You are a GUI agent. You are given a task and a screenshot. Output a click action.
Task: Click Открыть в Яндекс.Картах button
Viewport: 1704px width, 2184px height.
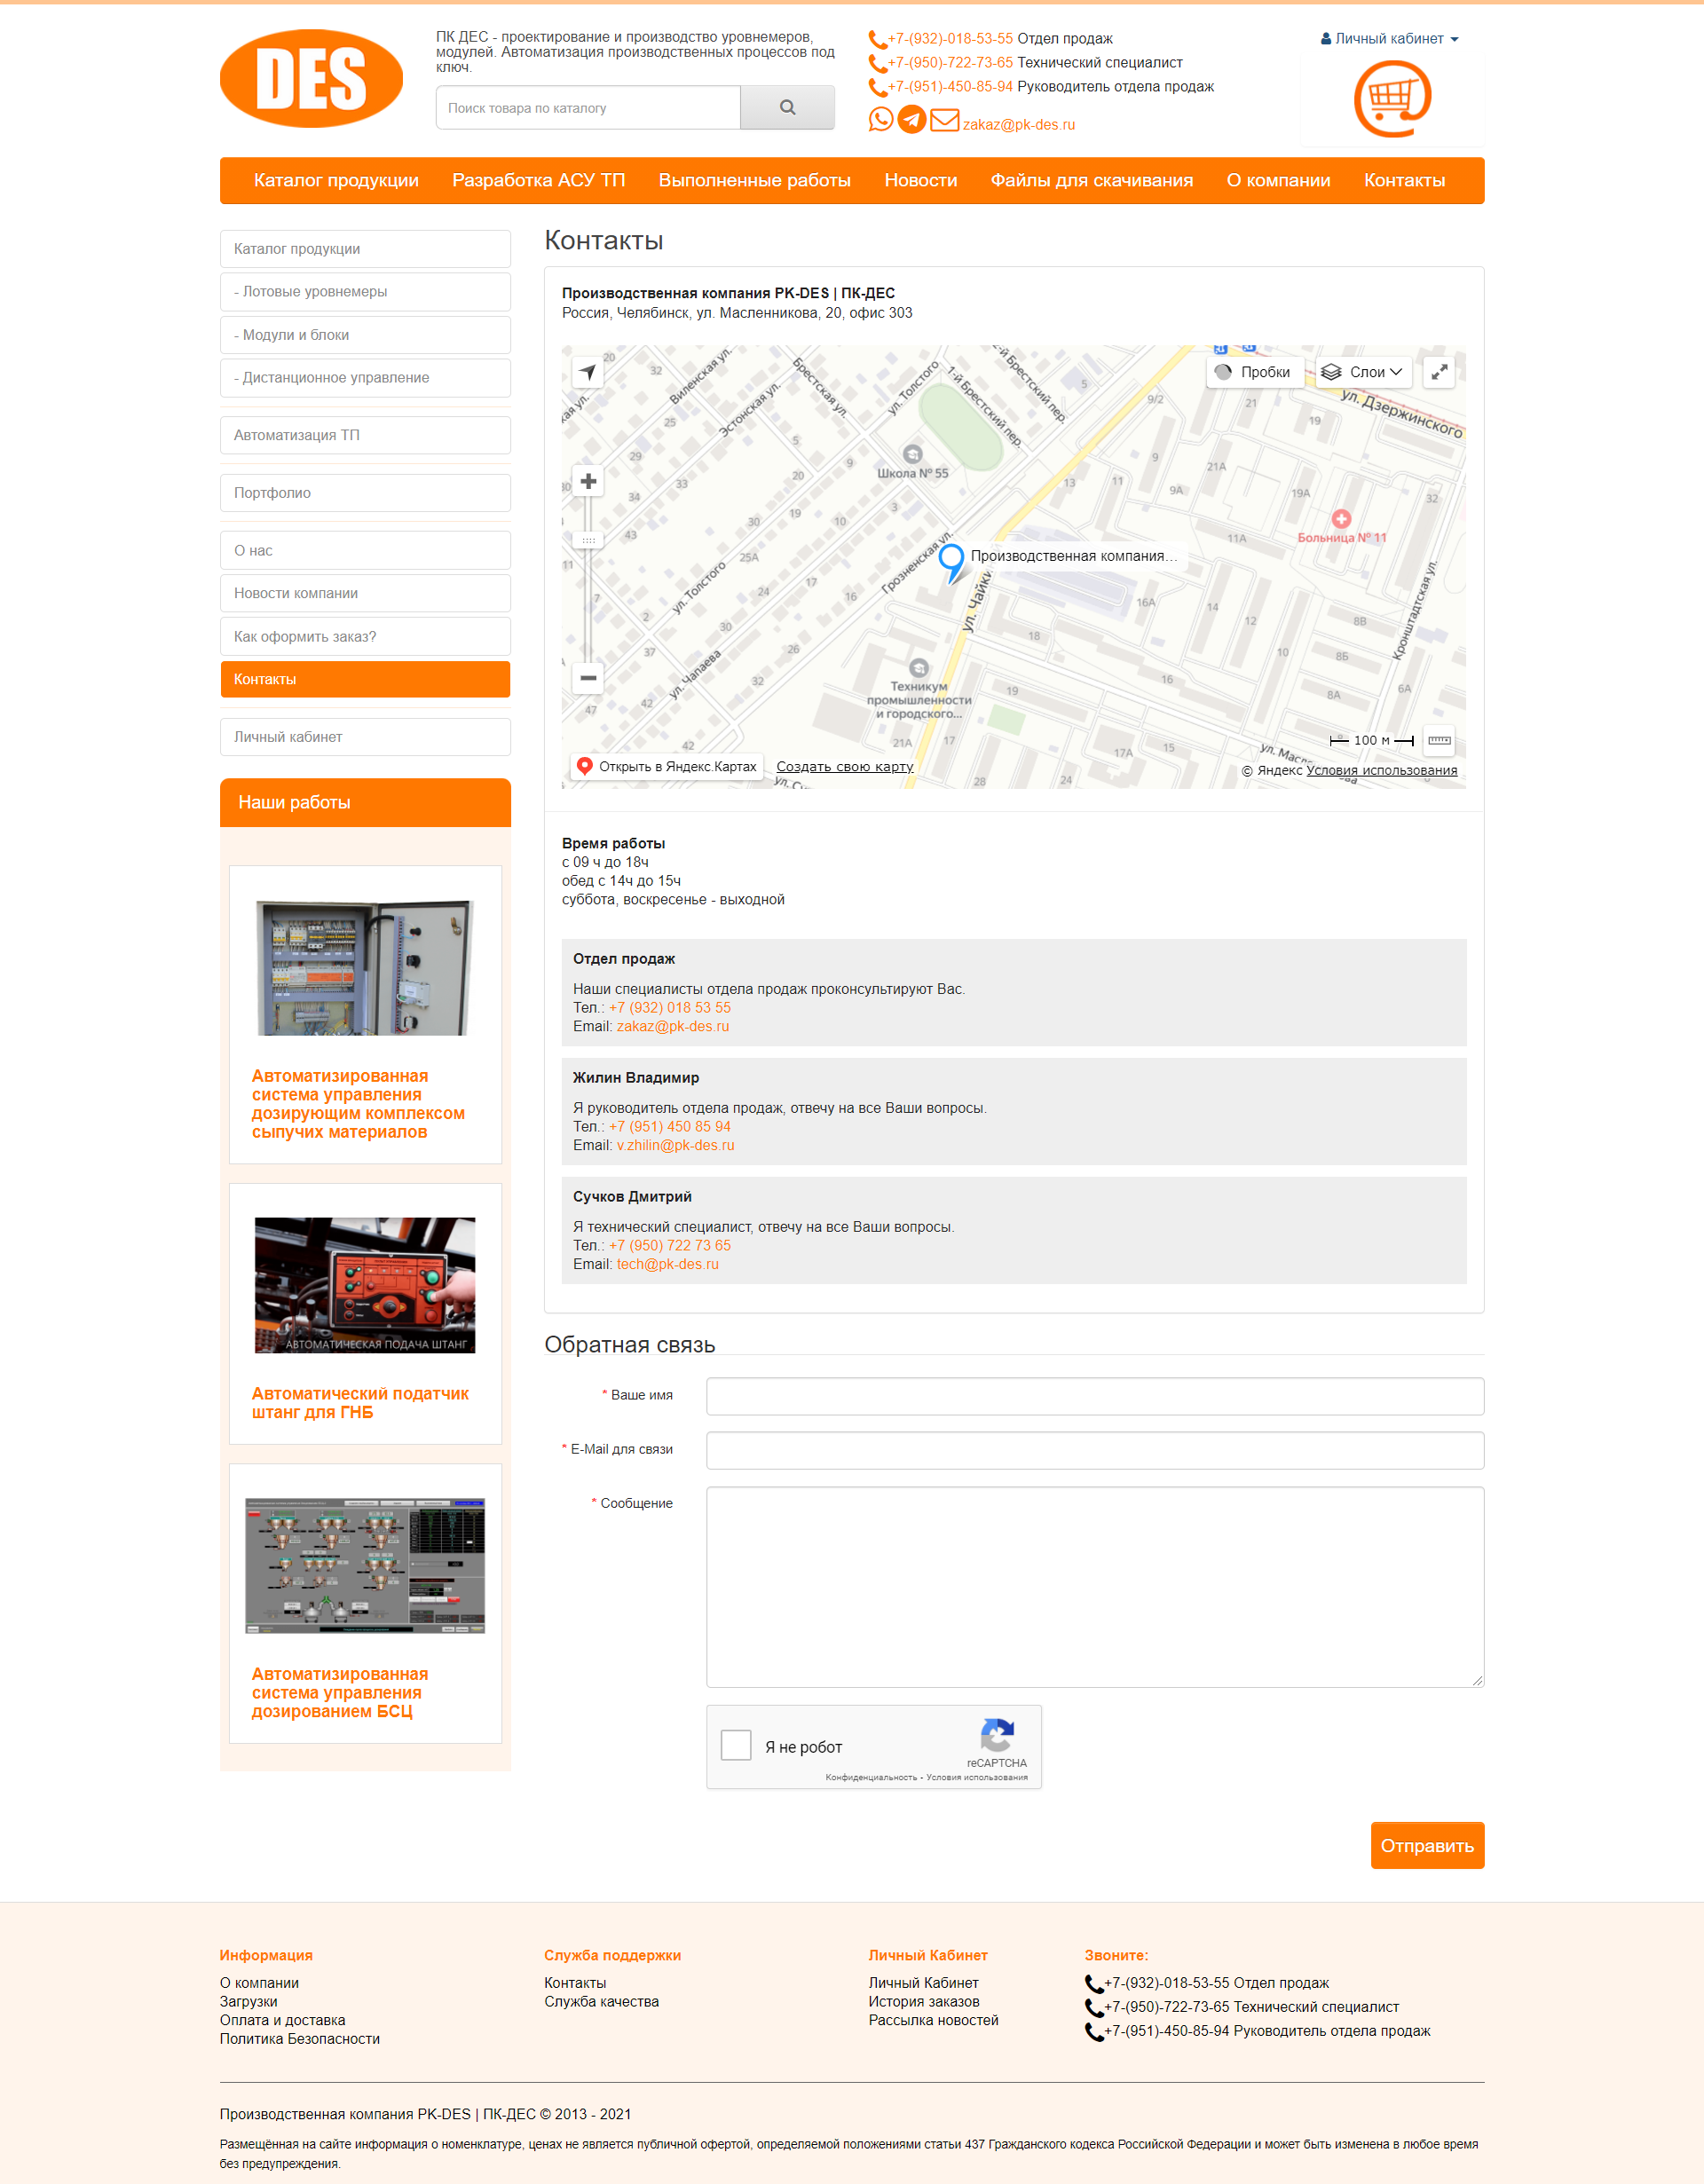(x=667, y=767)
